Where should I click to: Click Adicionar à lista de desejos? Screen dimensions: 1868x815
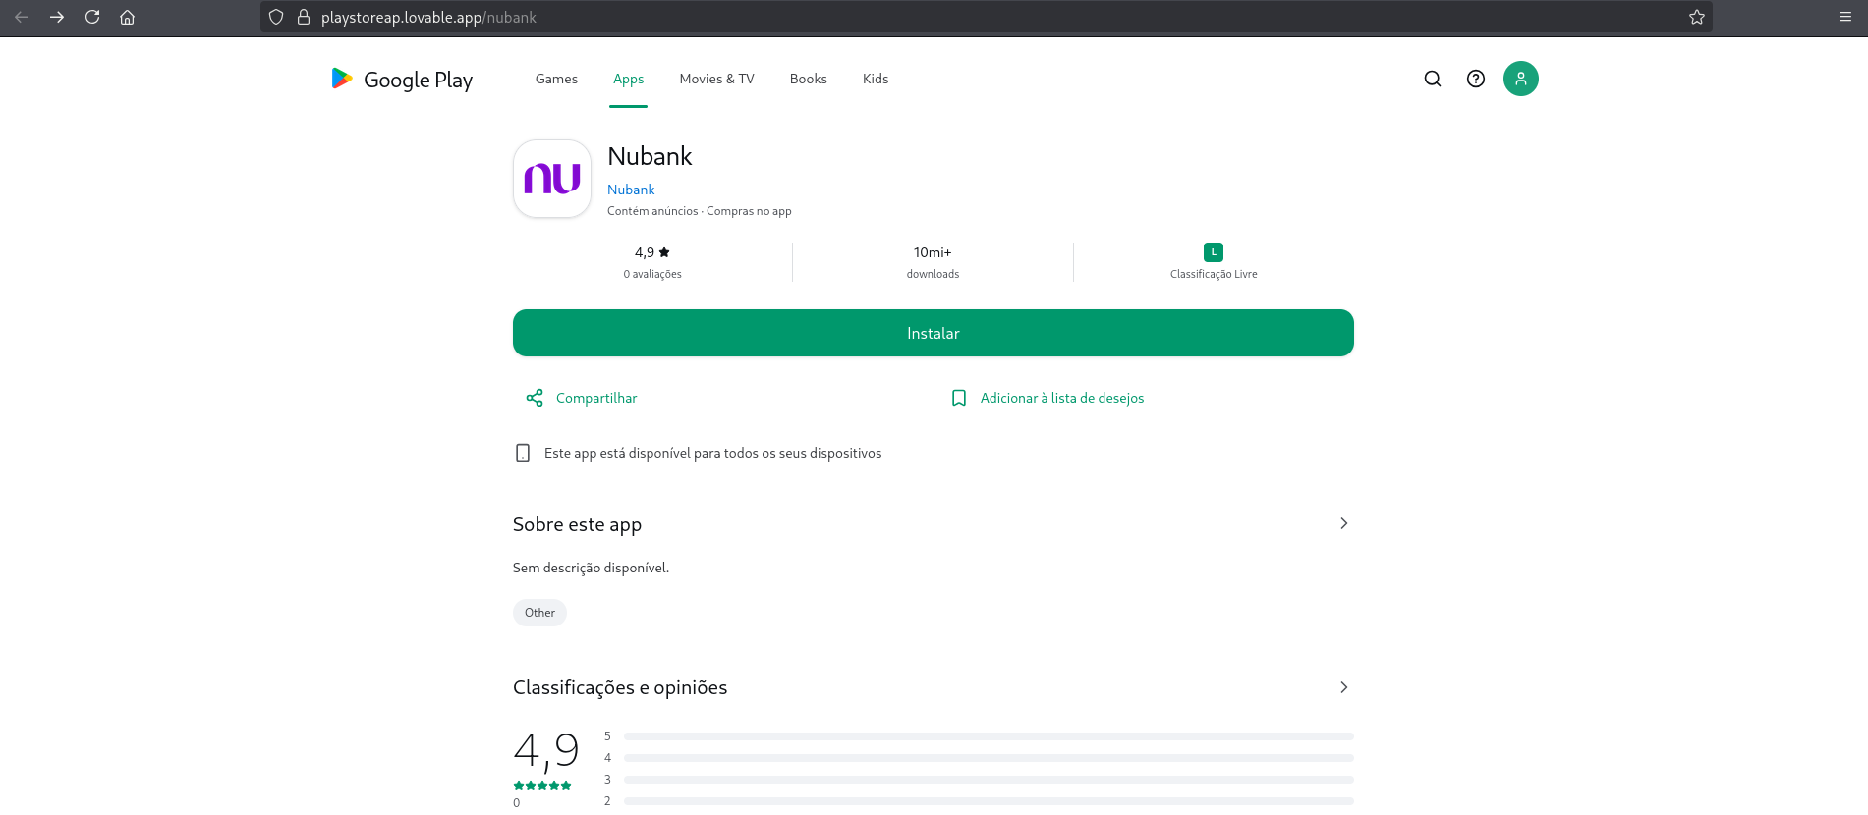(1062, 398)
